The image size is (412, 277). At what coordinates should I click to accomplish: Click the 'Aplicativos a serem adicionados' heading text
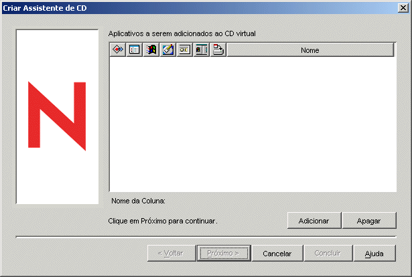coord(182,33)
